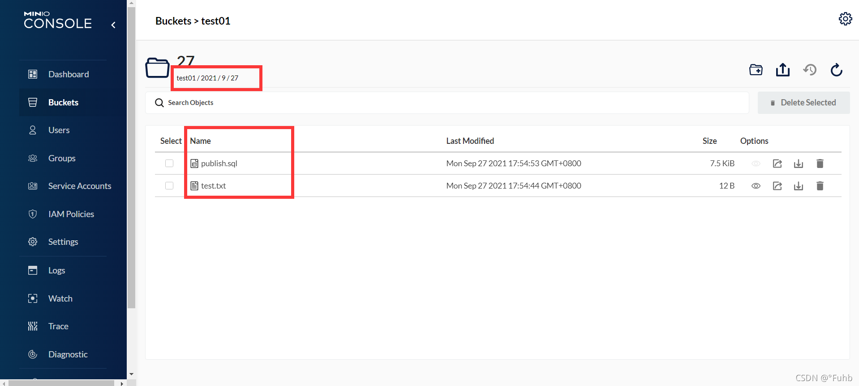
Task: Share test.txt via share icon
Action: click(x=777, y=186)
